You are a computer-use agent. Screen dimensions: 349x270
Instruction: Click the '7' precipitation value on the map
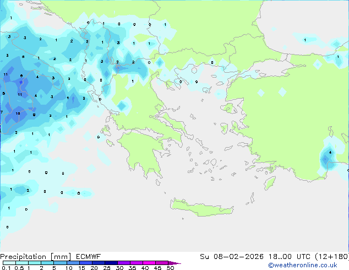point(2,112)
